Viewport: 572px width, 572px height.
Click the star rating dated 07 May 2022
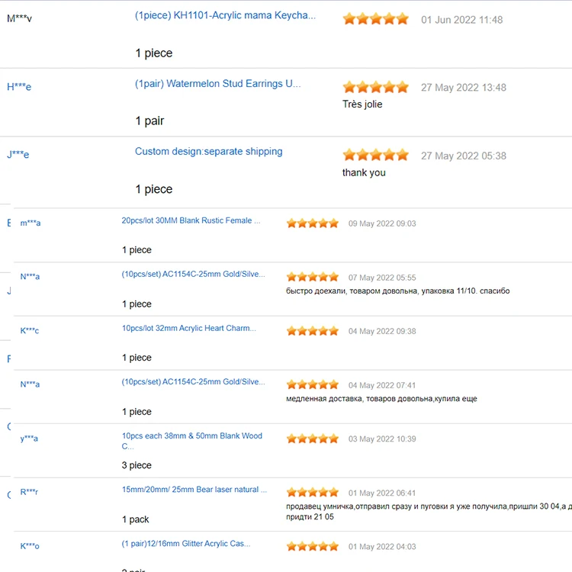coord(313,277)
